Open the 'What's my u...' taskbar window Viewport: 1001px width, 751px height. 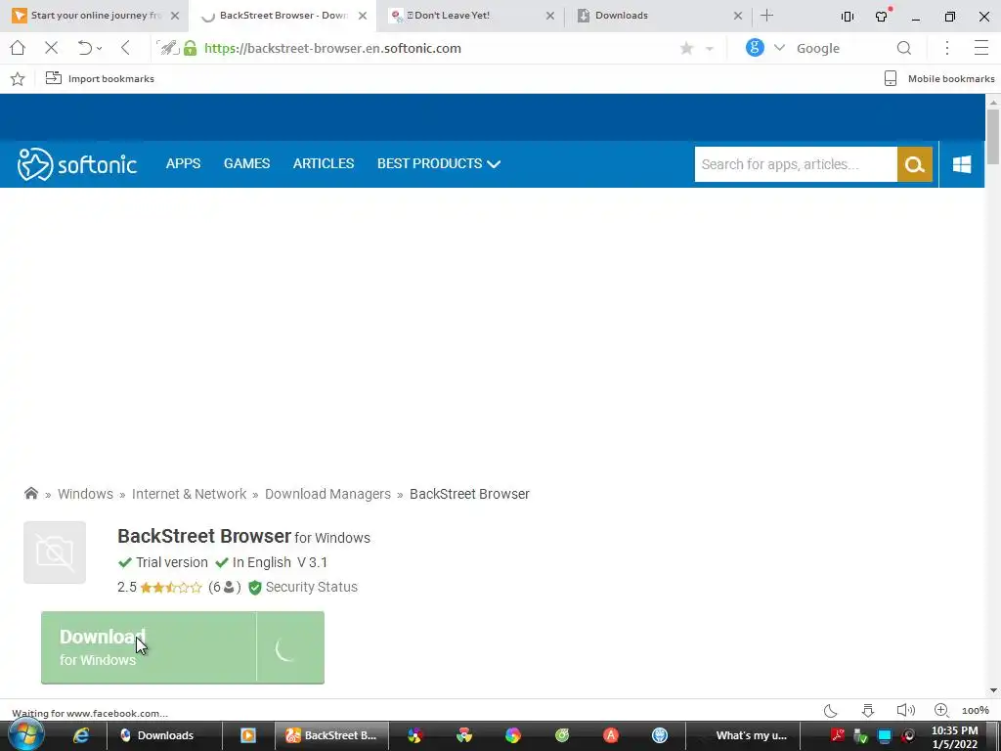click(742, 735)
